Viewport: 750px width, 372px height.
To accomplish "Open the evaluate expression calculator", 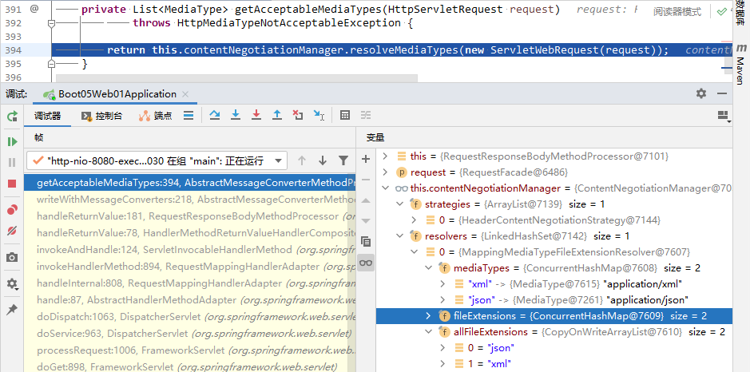I will 345,115.
